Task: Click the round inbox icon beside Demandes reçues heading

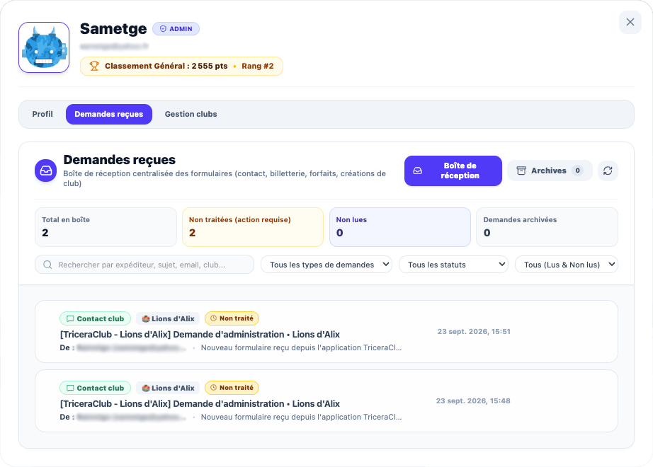Action: 46,171
